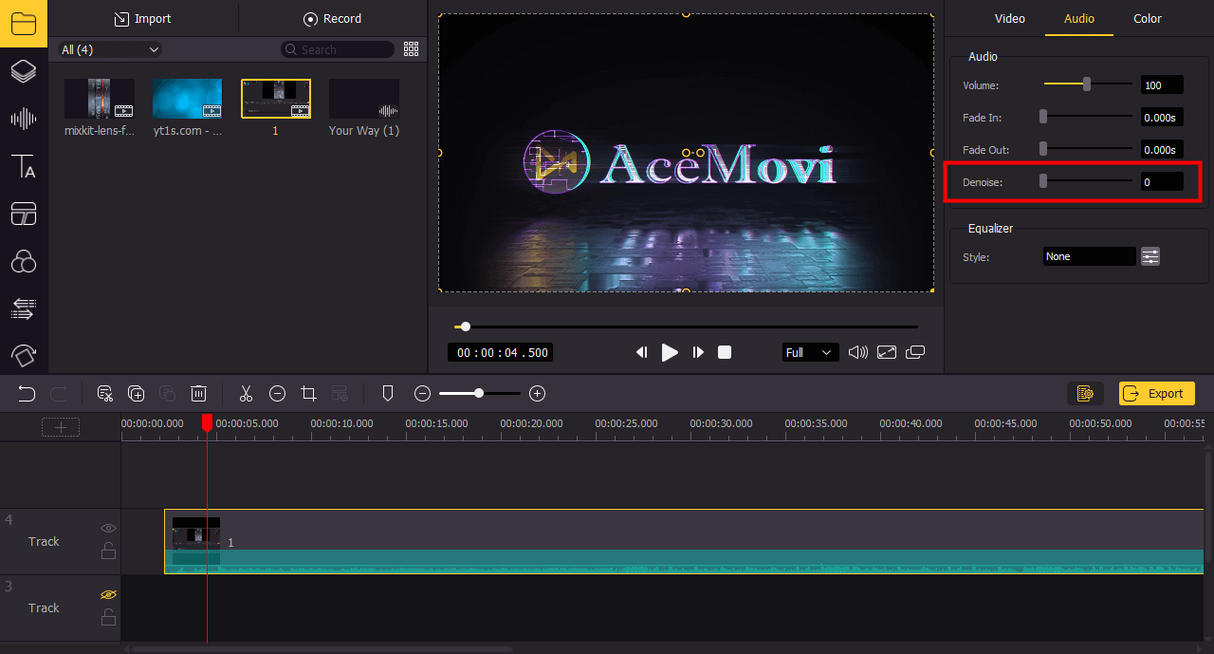Lock Track 3
Image resolution: width=1214 pixels, height=654 pixels.
[108, 617]
